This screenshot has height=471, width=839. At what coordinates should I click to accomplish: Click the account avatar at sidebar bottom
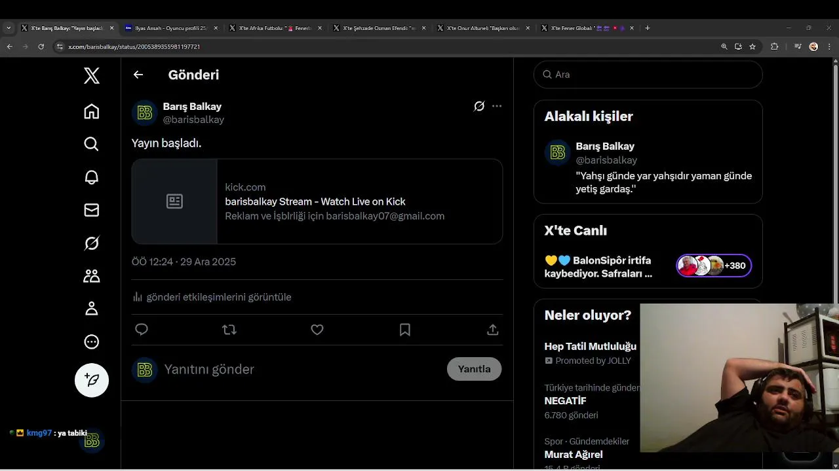pos(92,442)
